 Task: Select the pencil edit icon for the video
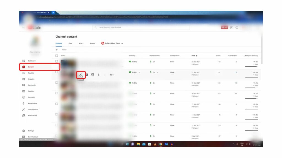[80, 75]
